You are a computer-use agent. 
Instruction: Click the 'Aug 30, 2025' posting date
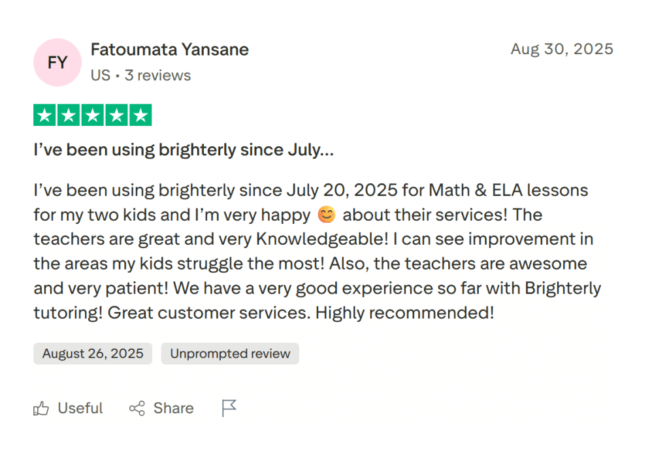pos(562,48)
